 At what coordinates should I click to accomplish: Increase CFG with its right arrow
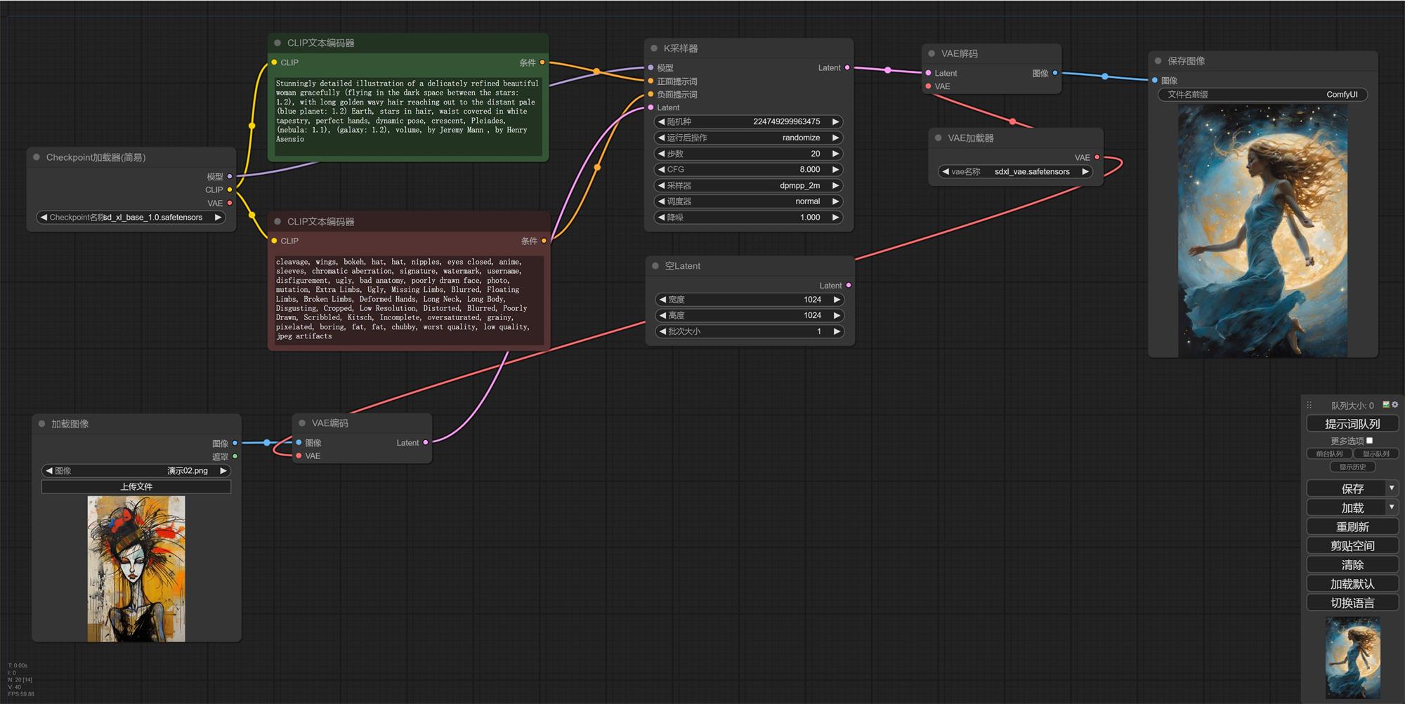(x=835, y=169)
